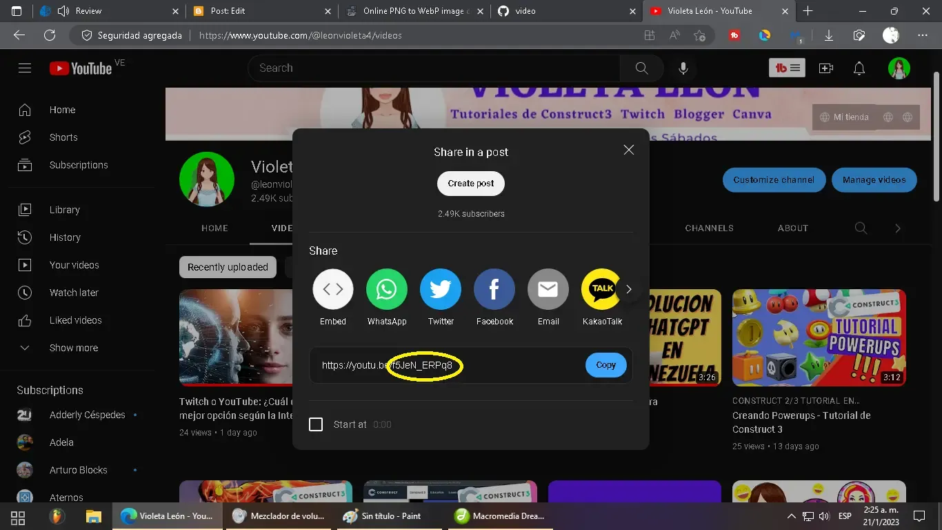Switch to the Post: Edit browser tab
The width and height of the screenshot is (942, 530).
coord(262,11)
